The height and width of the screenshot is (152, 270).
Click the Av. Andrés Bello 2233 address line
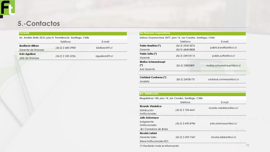coord(54,37)
